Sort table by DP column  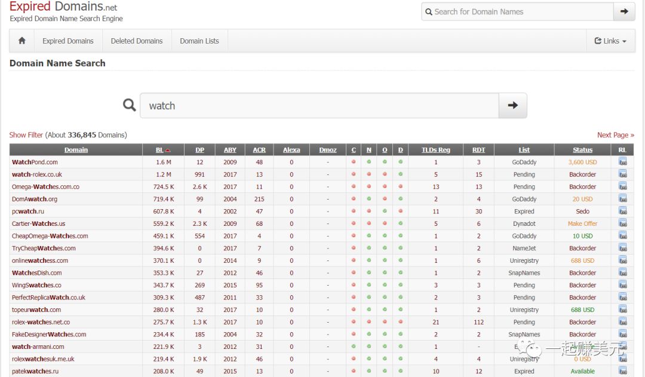coord(199,150)
